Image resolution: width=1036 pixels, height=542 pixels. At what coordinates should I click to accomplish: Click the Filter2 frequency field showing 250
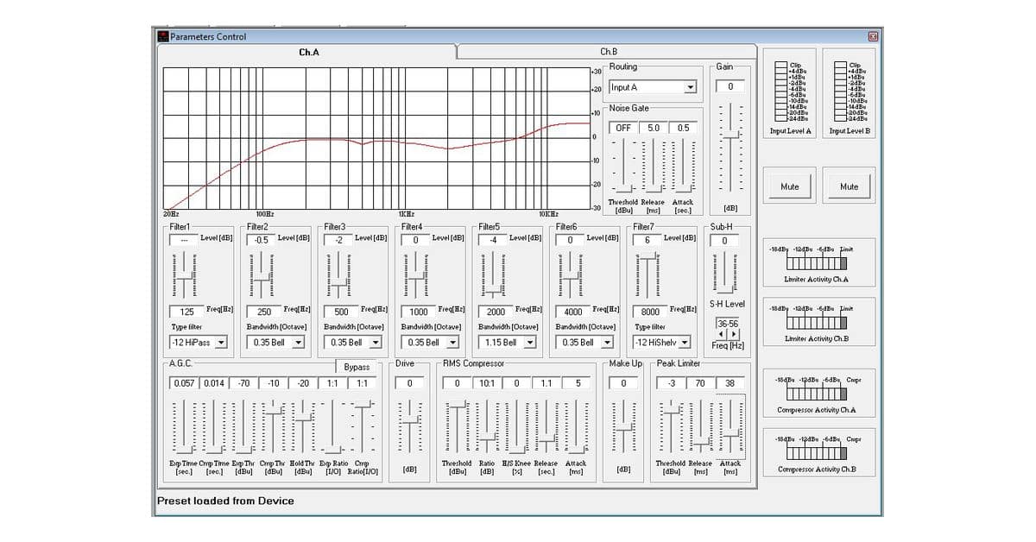[x=263, y=312]
